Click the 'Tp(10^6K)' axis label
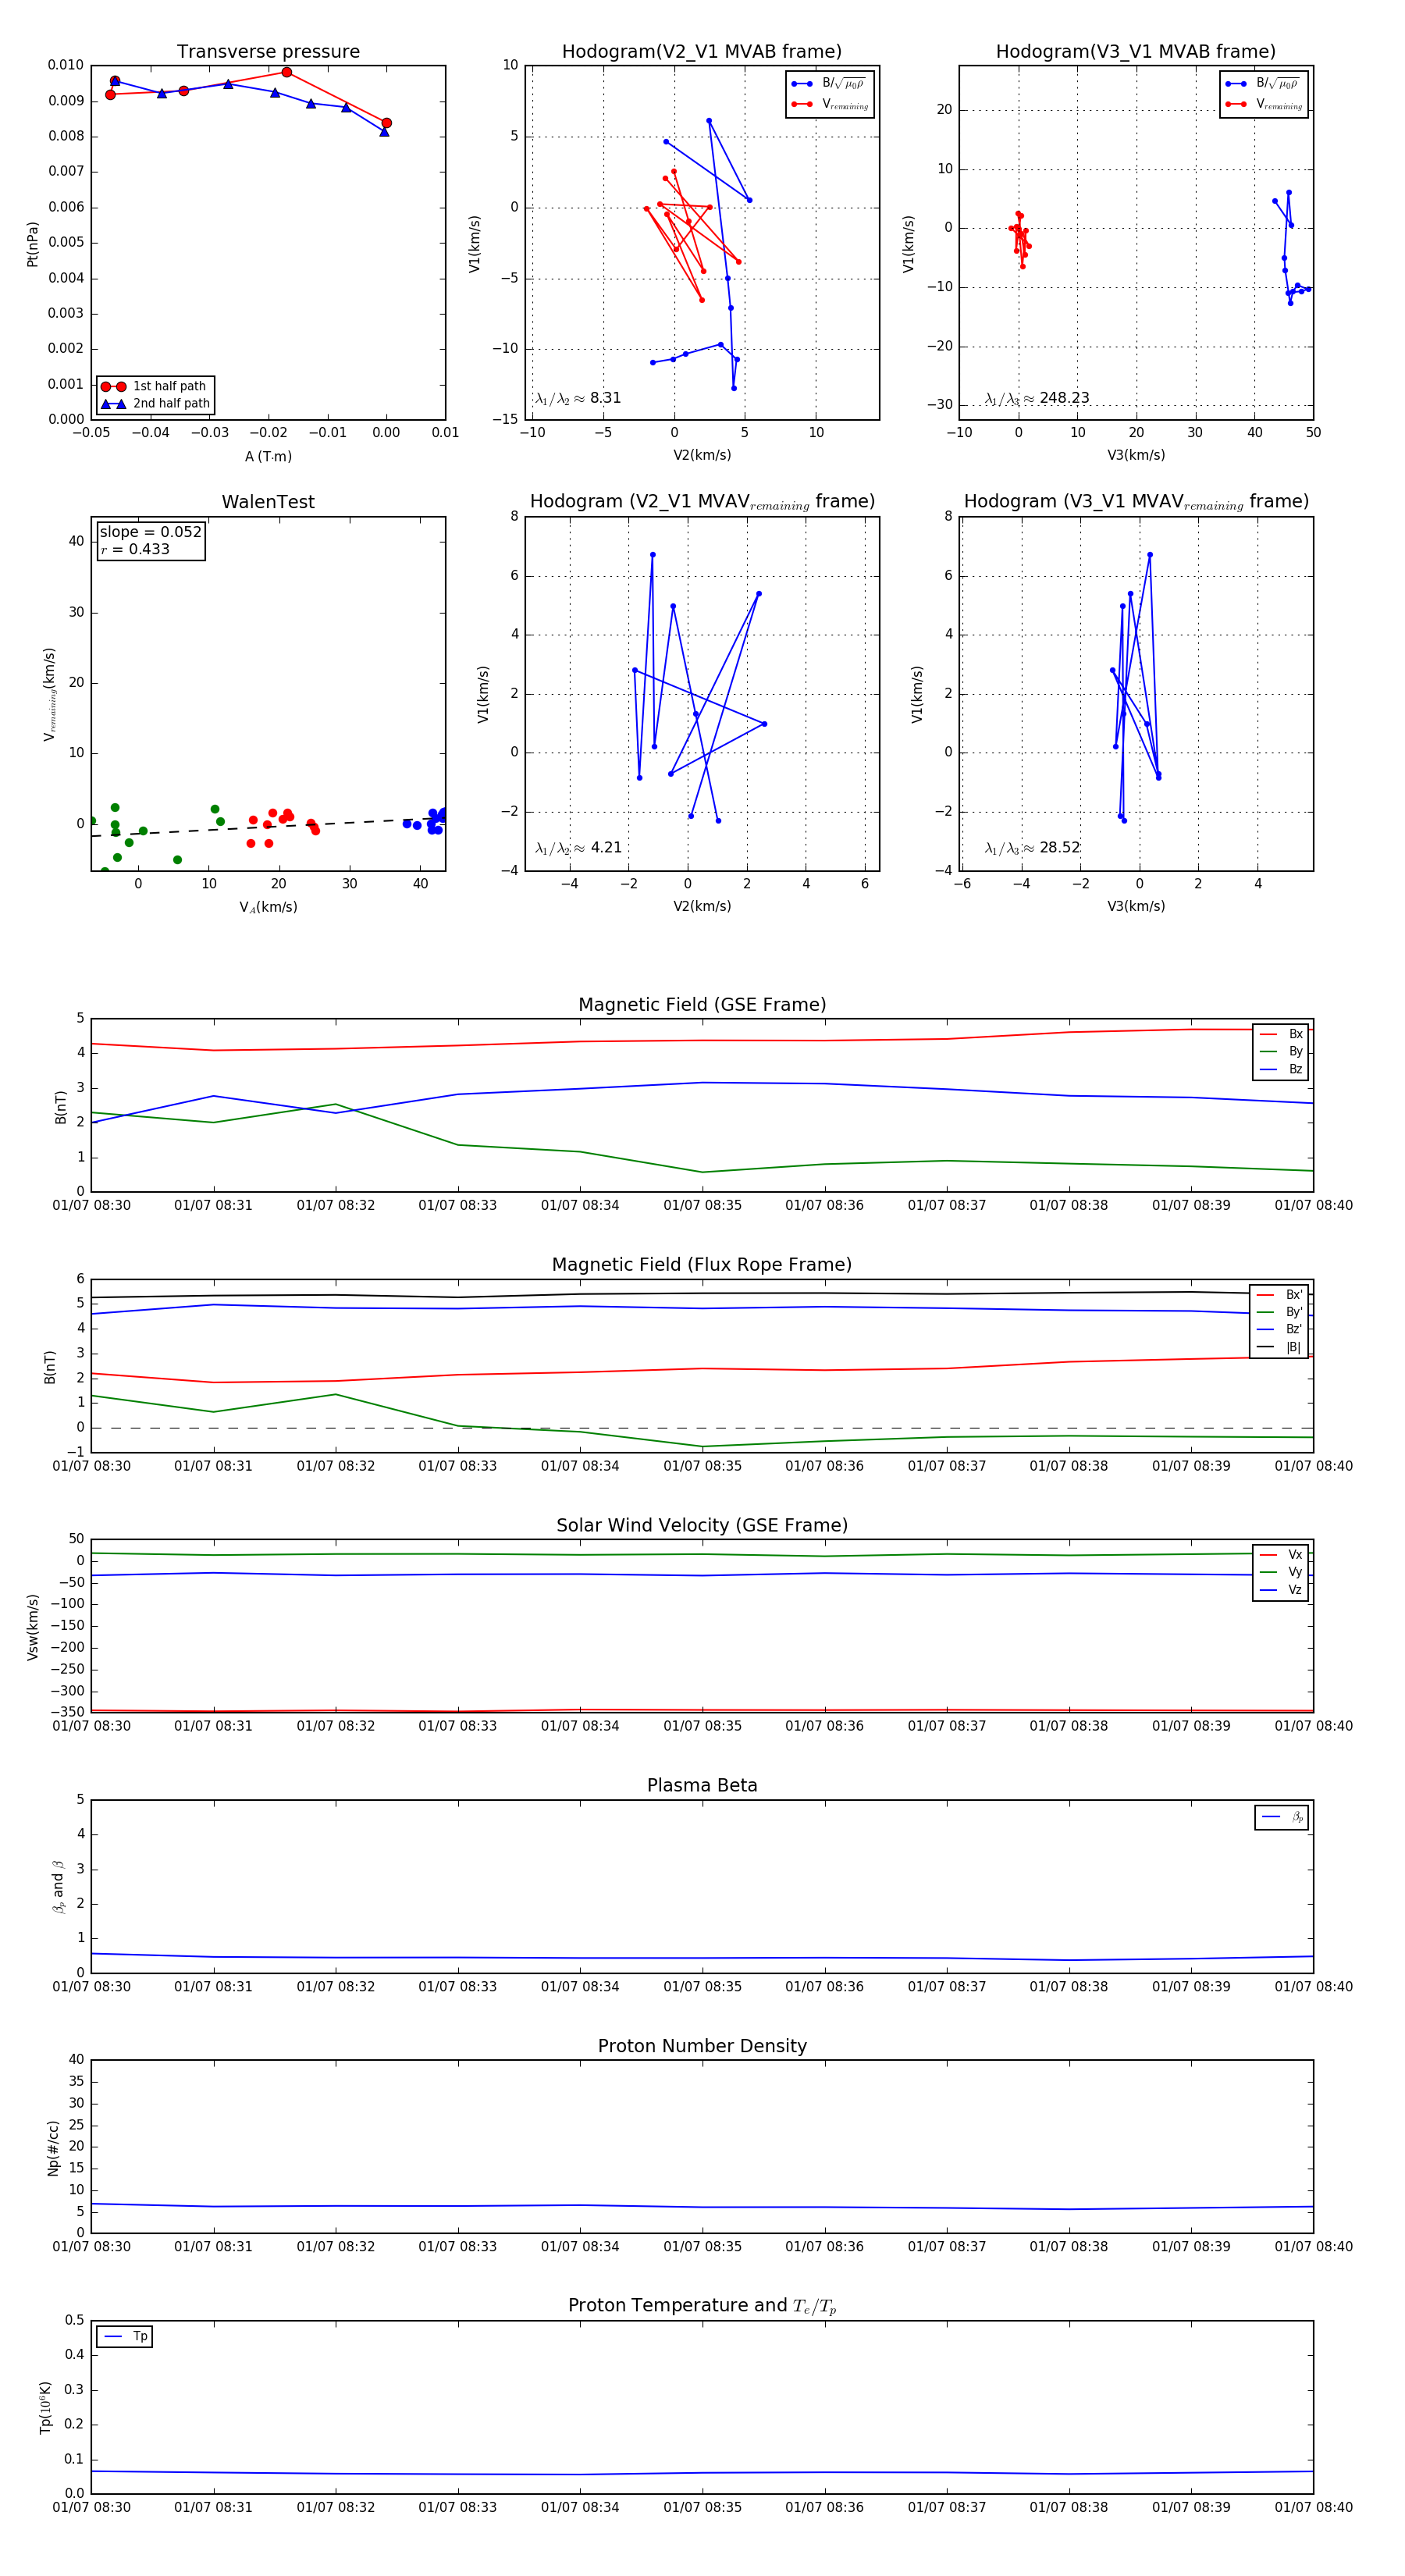This screenshot has width=1405, height=2576. [x=45, y=2408]
